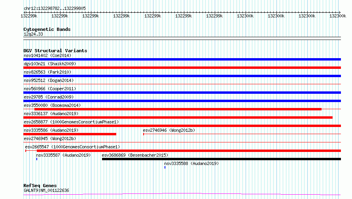The image size is (352, 199).
Task: Open the nsv3335587 (Audano2019) label
Action: click(x=63, y=155)
